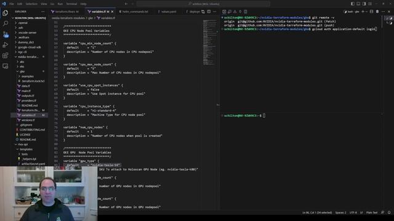The image size is (394, 221).
Task: Click the notifications bell in status bar
Action: 389,212
